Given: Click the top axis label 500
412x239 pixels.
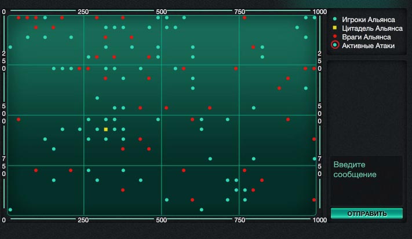Looking at the screenshot, I should [x=161, y=12].
